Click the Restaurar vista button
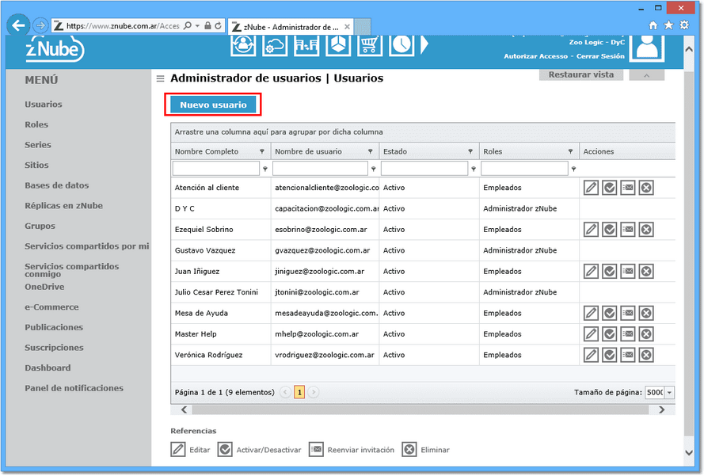This screenshot has height=476, width=704. [x=581, y=74]
